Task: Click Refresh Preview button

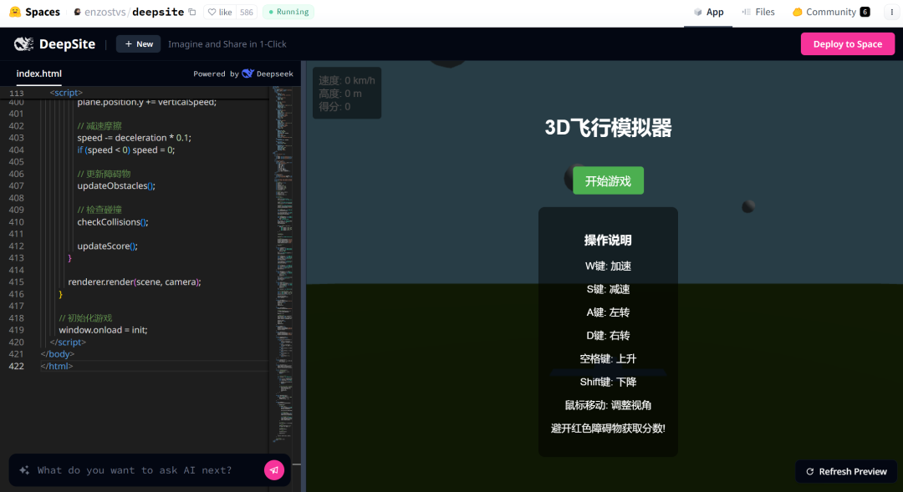Action: coord(846,471)
